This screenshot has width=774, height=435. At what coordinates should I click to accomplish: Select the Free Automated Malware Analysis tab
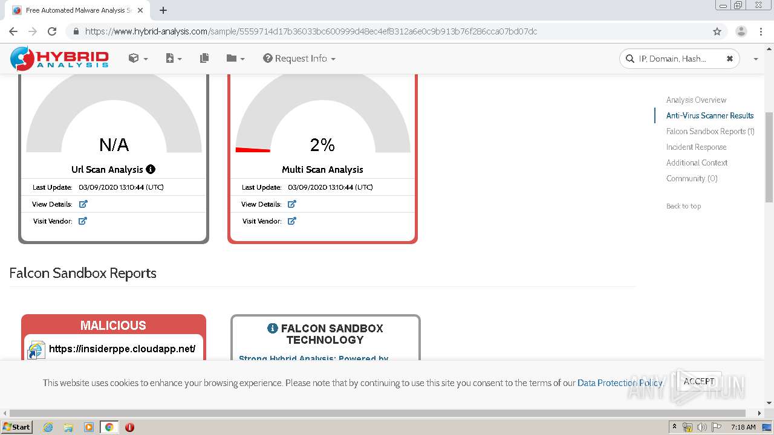77,10
